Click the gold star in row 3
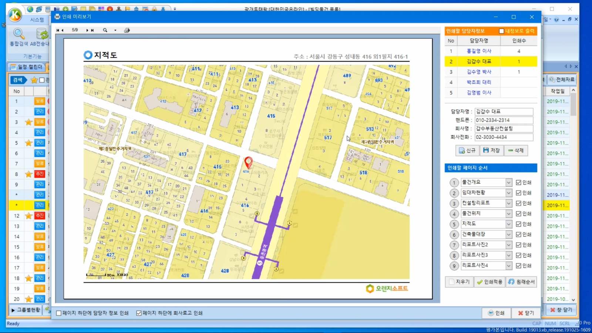This screenshot has height=333, width=592. [x=28, y=122]
